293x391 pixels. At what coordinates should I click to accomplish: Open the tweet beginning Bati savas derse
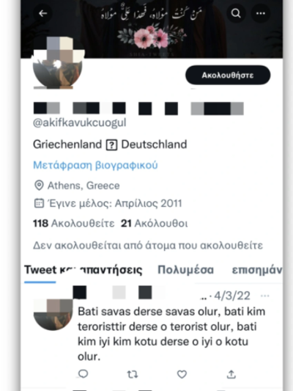(x=171, y=334)
